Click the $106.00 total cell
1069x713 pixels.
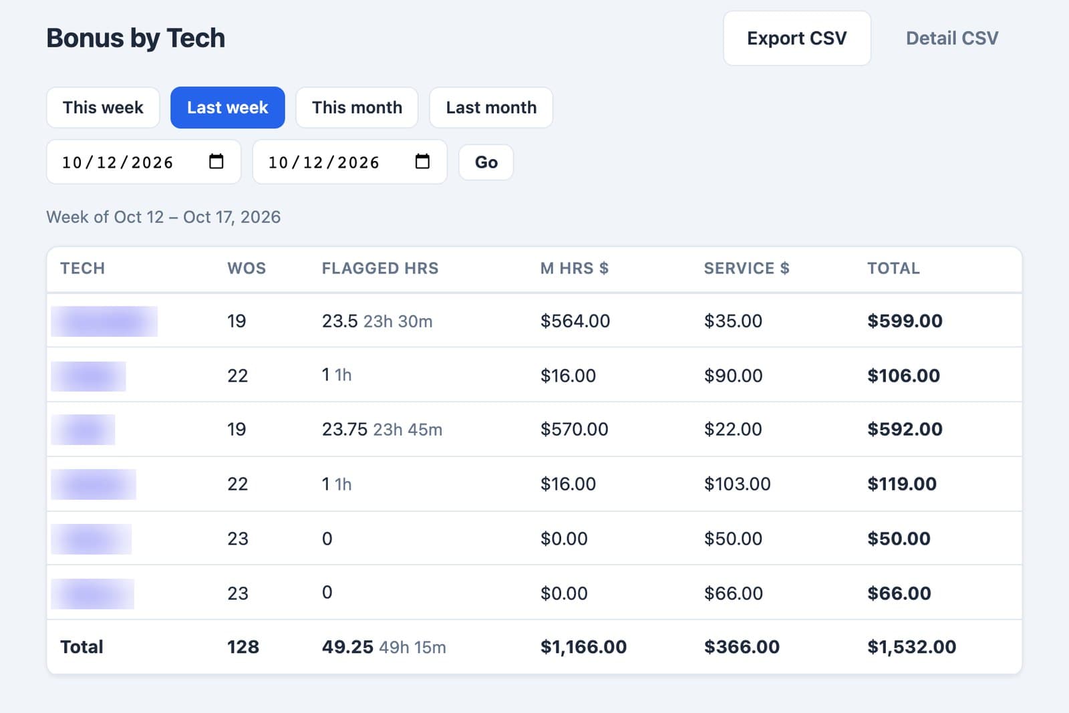click(x=903, y=376)
